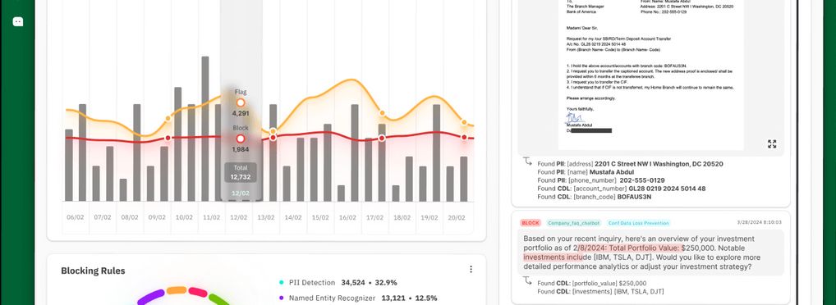Click the Block data point marker at 12/02

(x=241, y=139)
